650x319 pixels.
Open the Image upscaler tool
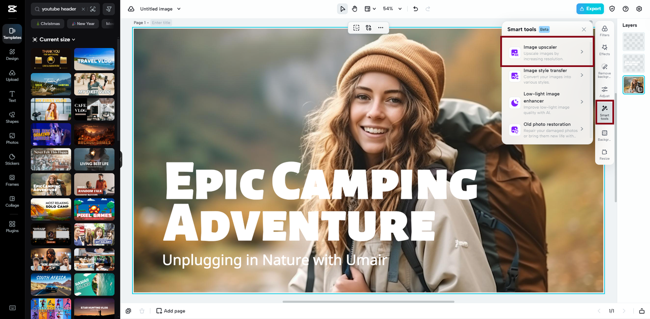(x=547, y=52)
